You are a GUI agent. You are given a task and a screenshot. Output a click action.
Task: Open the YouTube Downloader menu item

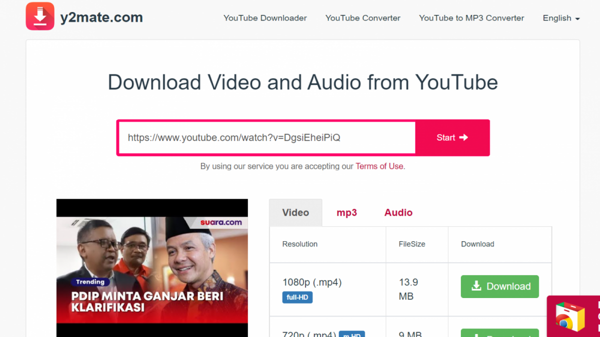pos(265,18)
